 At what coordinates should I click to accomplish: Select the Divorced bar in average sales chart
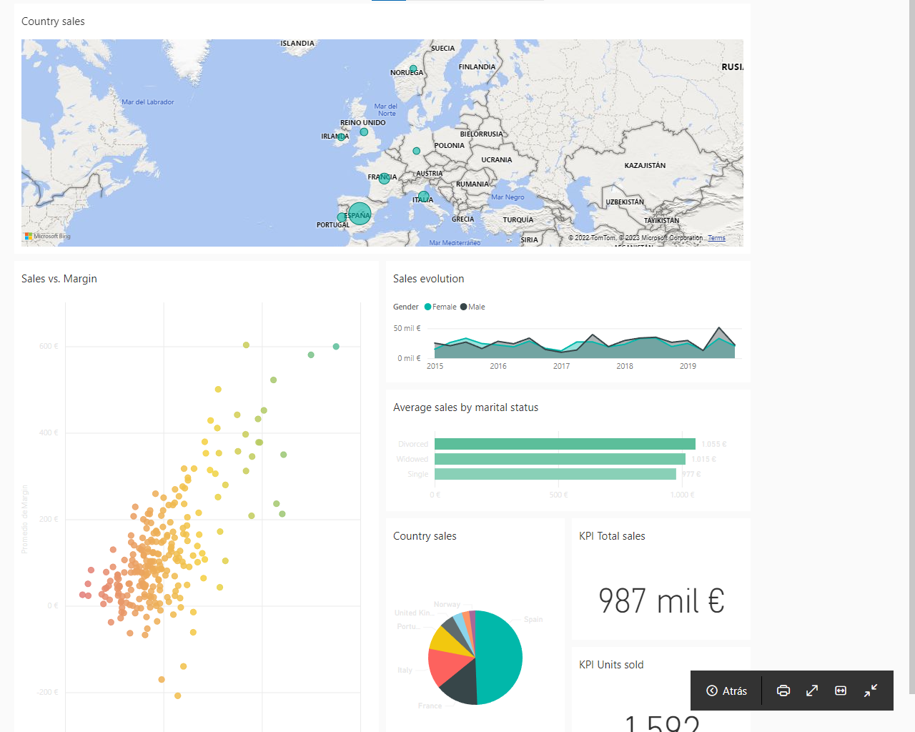pyautogui.click(x=564, y=444)
